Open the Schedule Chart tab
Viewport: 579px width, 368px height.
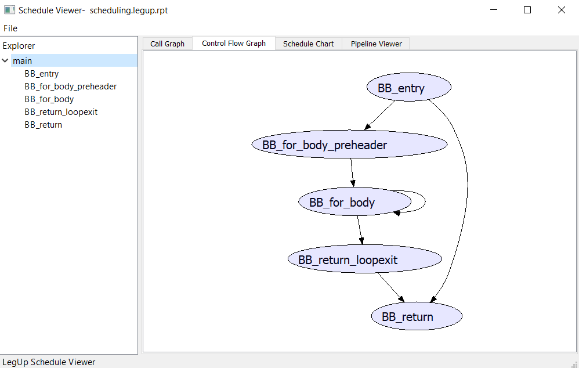pos(308,44)
